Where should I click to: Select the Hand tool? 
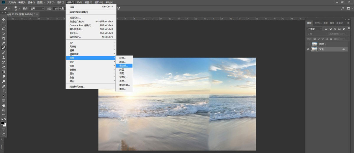[x=4, y=105]
